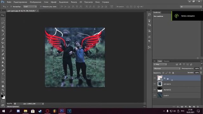Filter layers by type (T) icon

184,64
